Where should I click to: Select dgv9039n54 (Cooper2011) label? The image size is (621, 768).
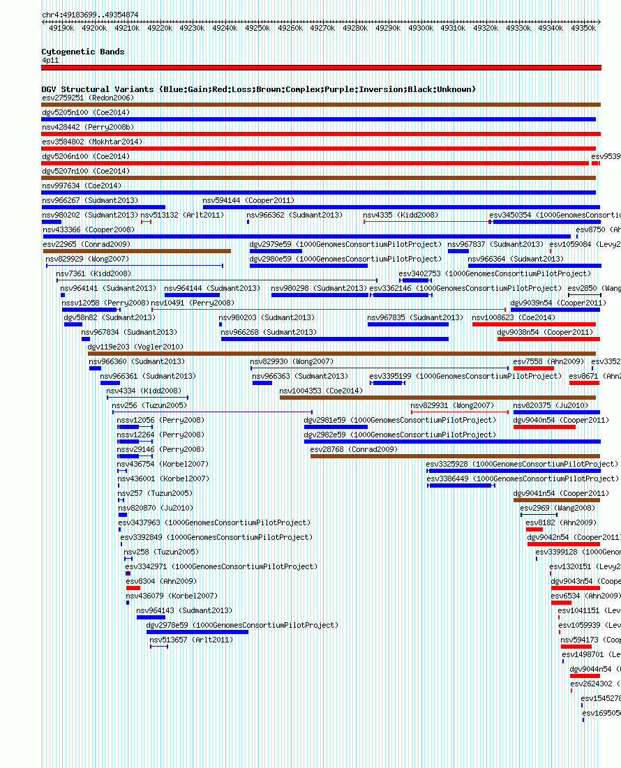558,303
